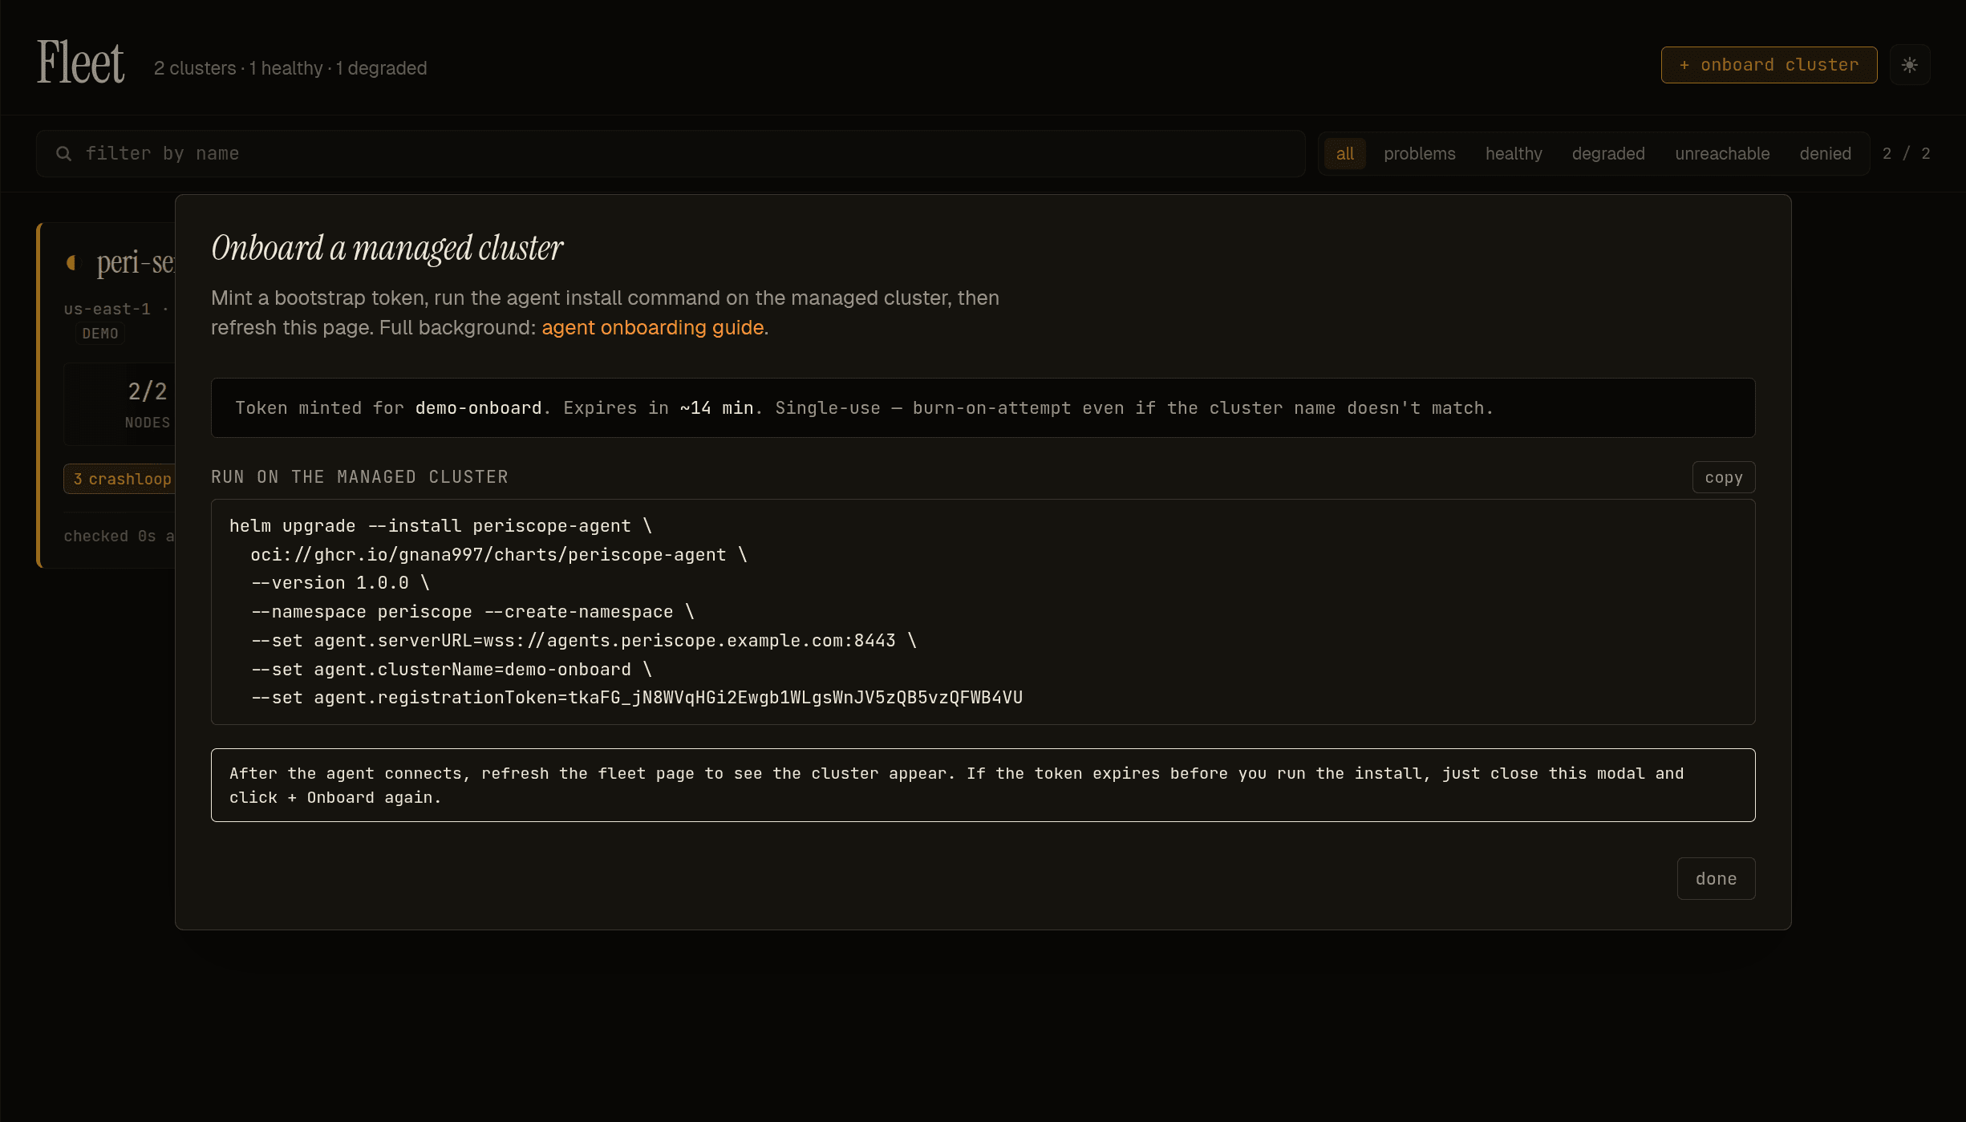The width and height of the screenshot is (1966, 1122).
Task: Click the RUN ON THE MANAGED CLUSTER heading
Action: (x=359, y=477)
